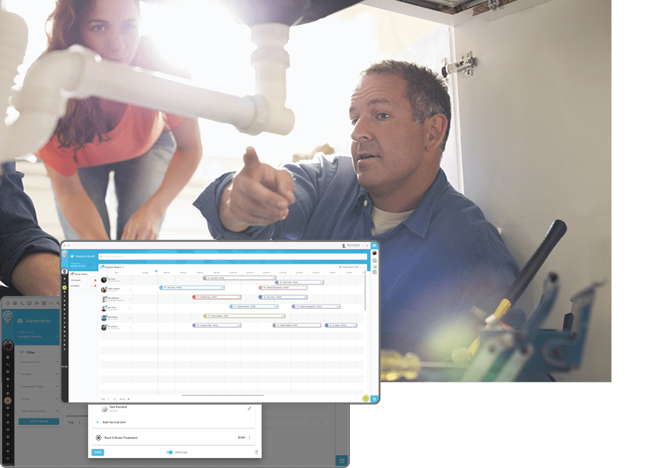Click the edit pencil beside Gas Furnace

[250, 408]
